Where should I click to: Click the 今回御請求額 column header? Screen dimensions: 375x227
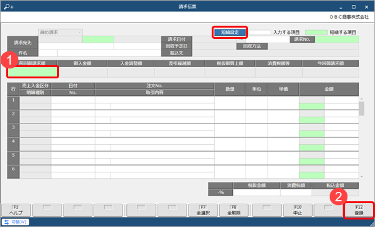coord(330,63)
